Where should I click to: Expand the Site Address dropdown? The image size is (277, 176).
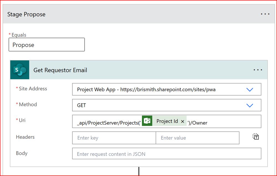pos(250,90)
